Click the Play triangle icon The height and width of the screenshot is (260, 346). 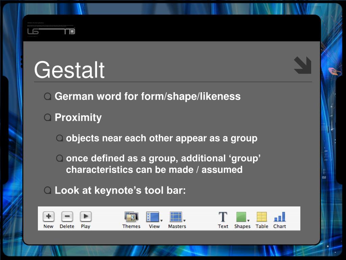[86, 217]
